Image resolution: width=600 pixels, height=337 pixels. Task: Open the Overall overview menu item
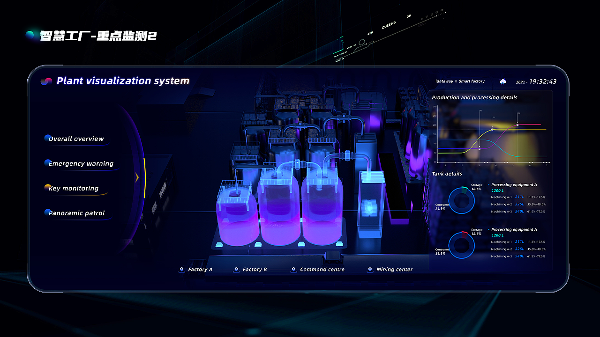(76, 139)
